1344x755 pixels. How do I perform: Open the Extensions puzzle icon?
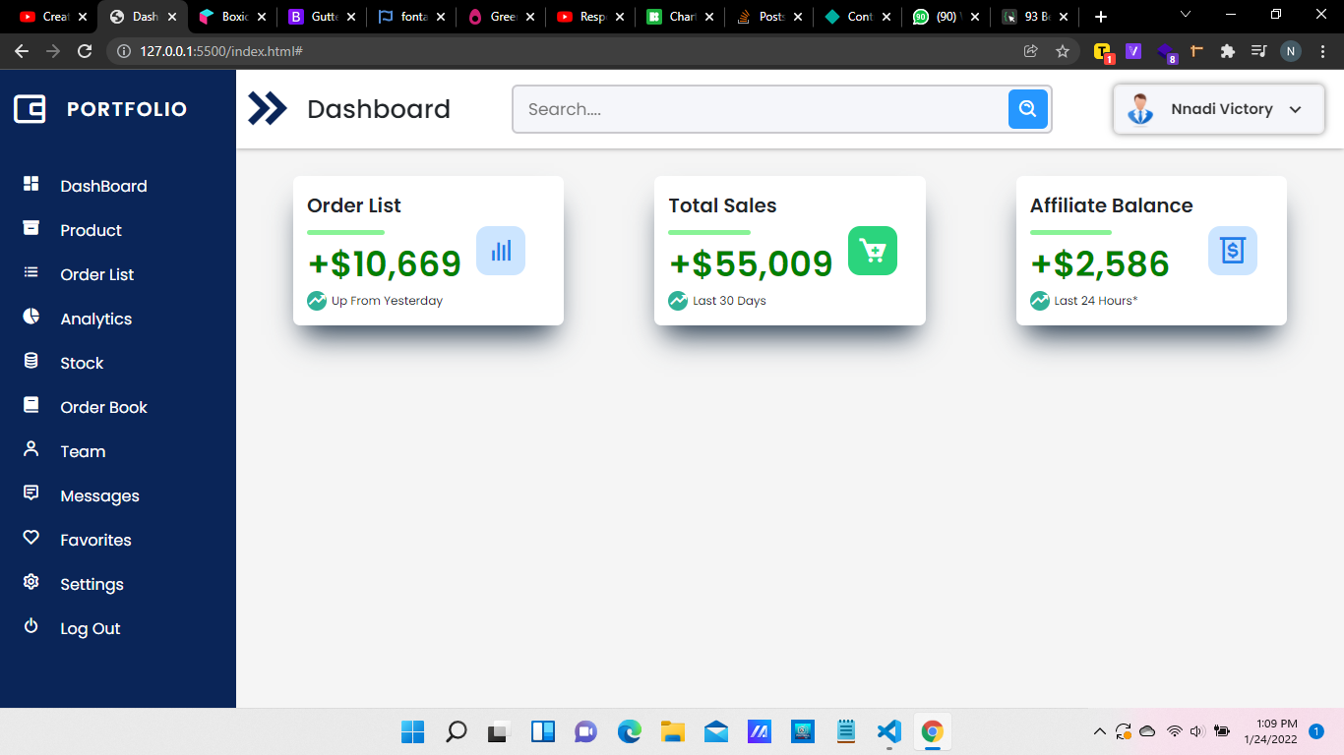1227,51
